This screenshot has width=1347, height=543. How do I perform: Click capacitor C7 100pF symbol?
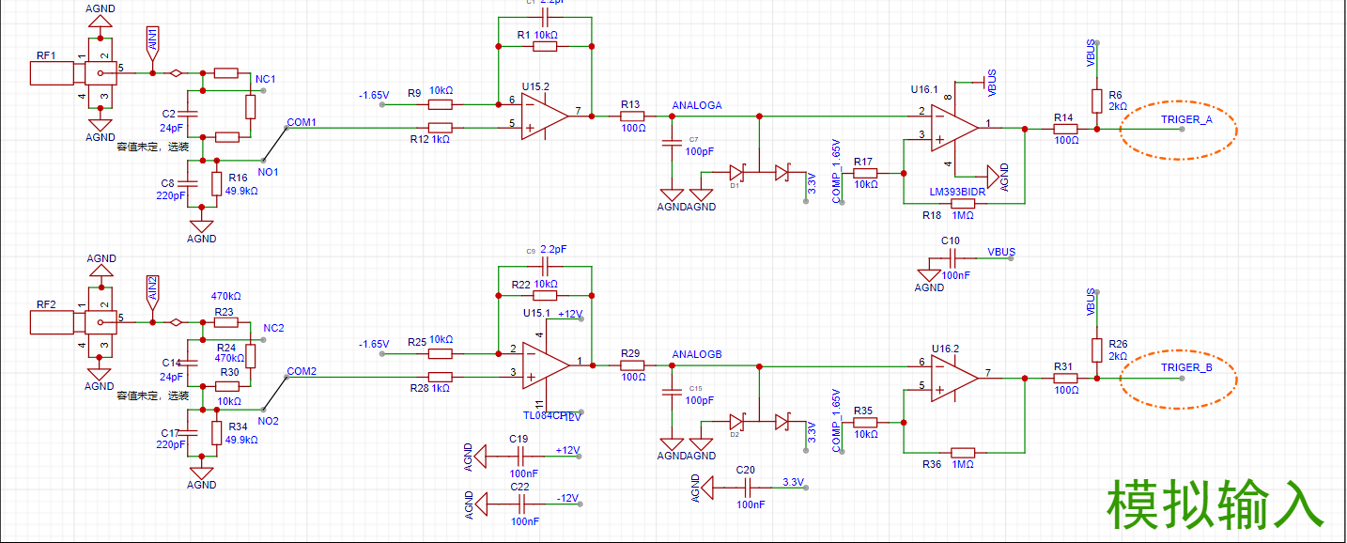click(x=672, y=144)
